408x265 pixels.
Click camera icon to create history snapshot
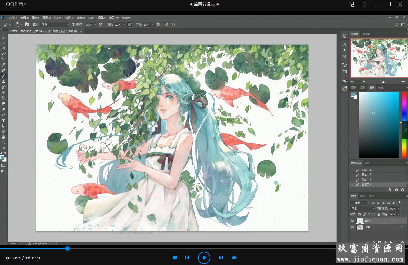[396, 190]
